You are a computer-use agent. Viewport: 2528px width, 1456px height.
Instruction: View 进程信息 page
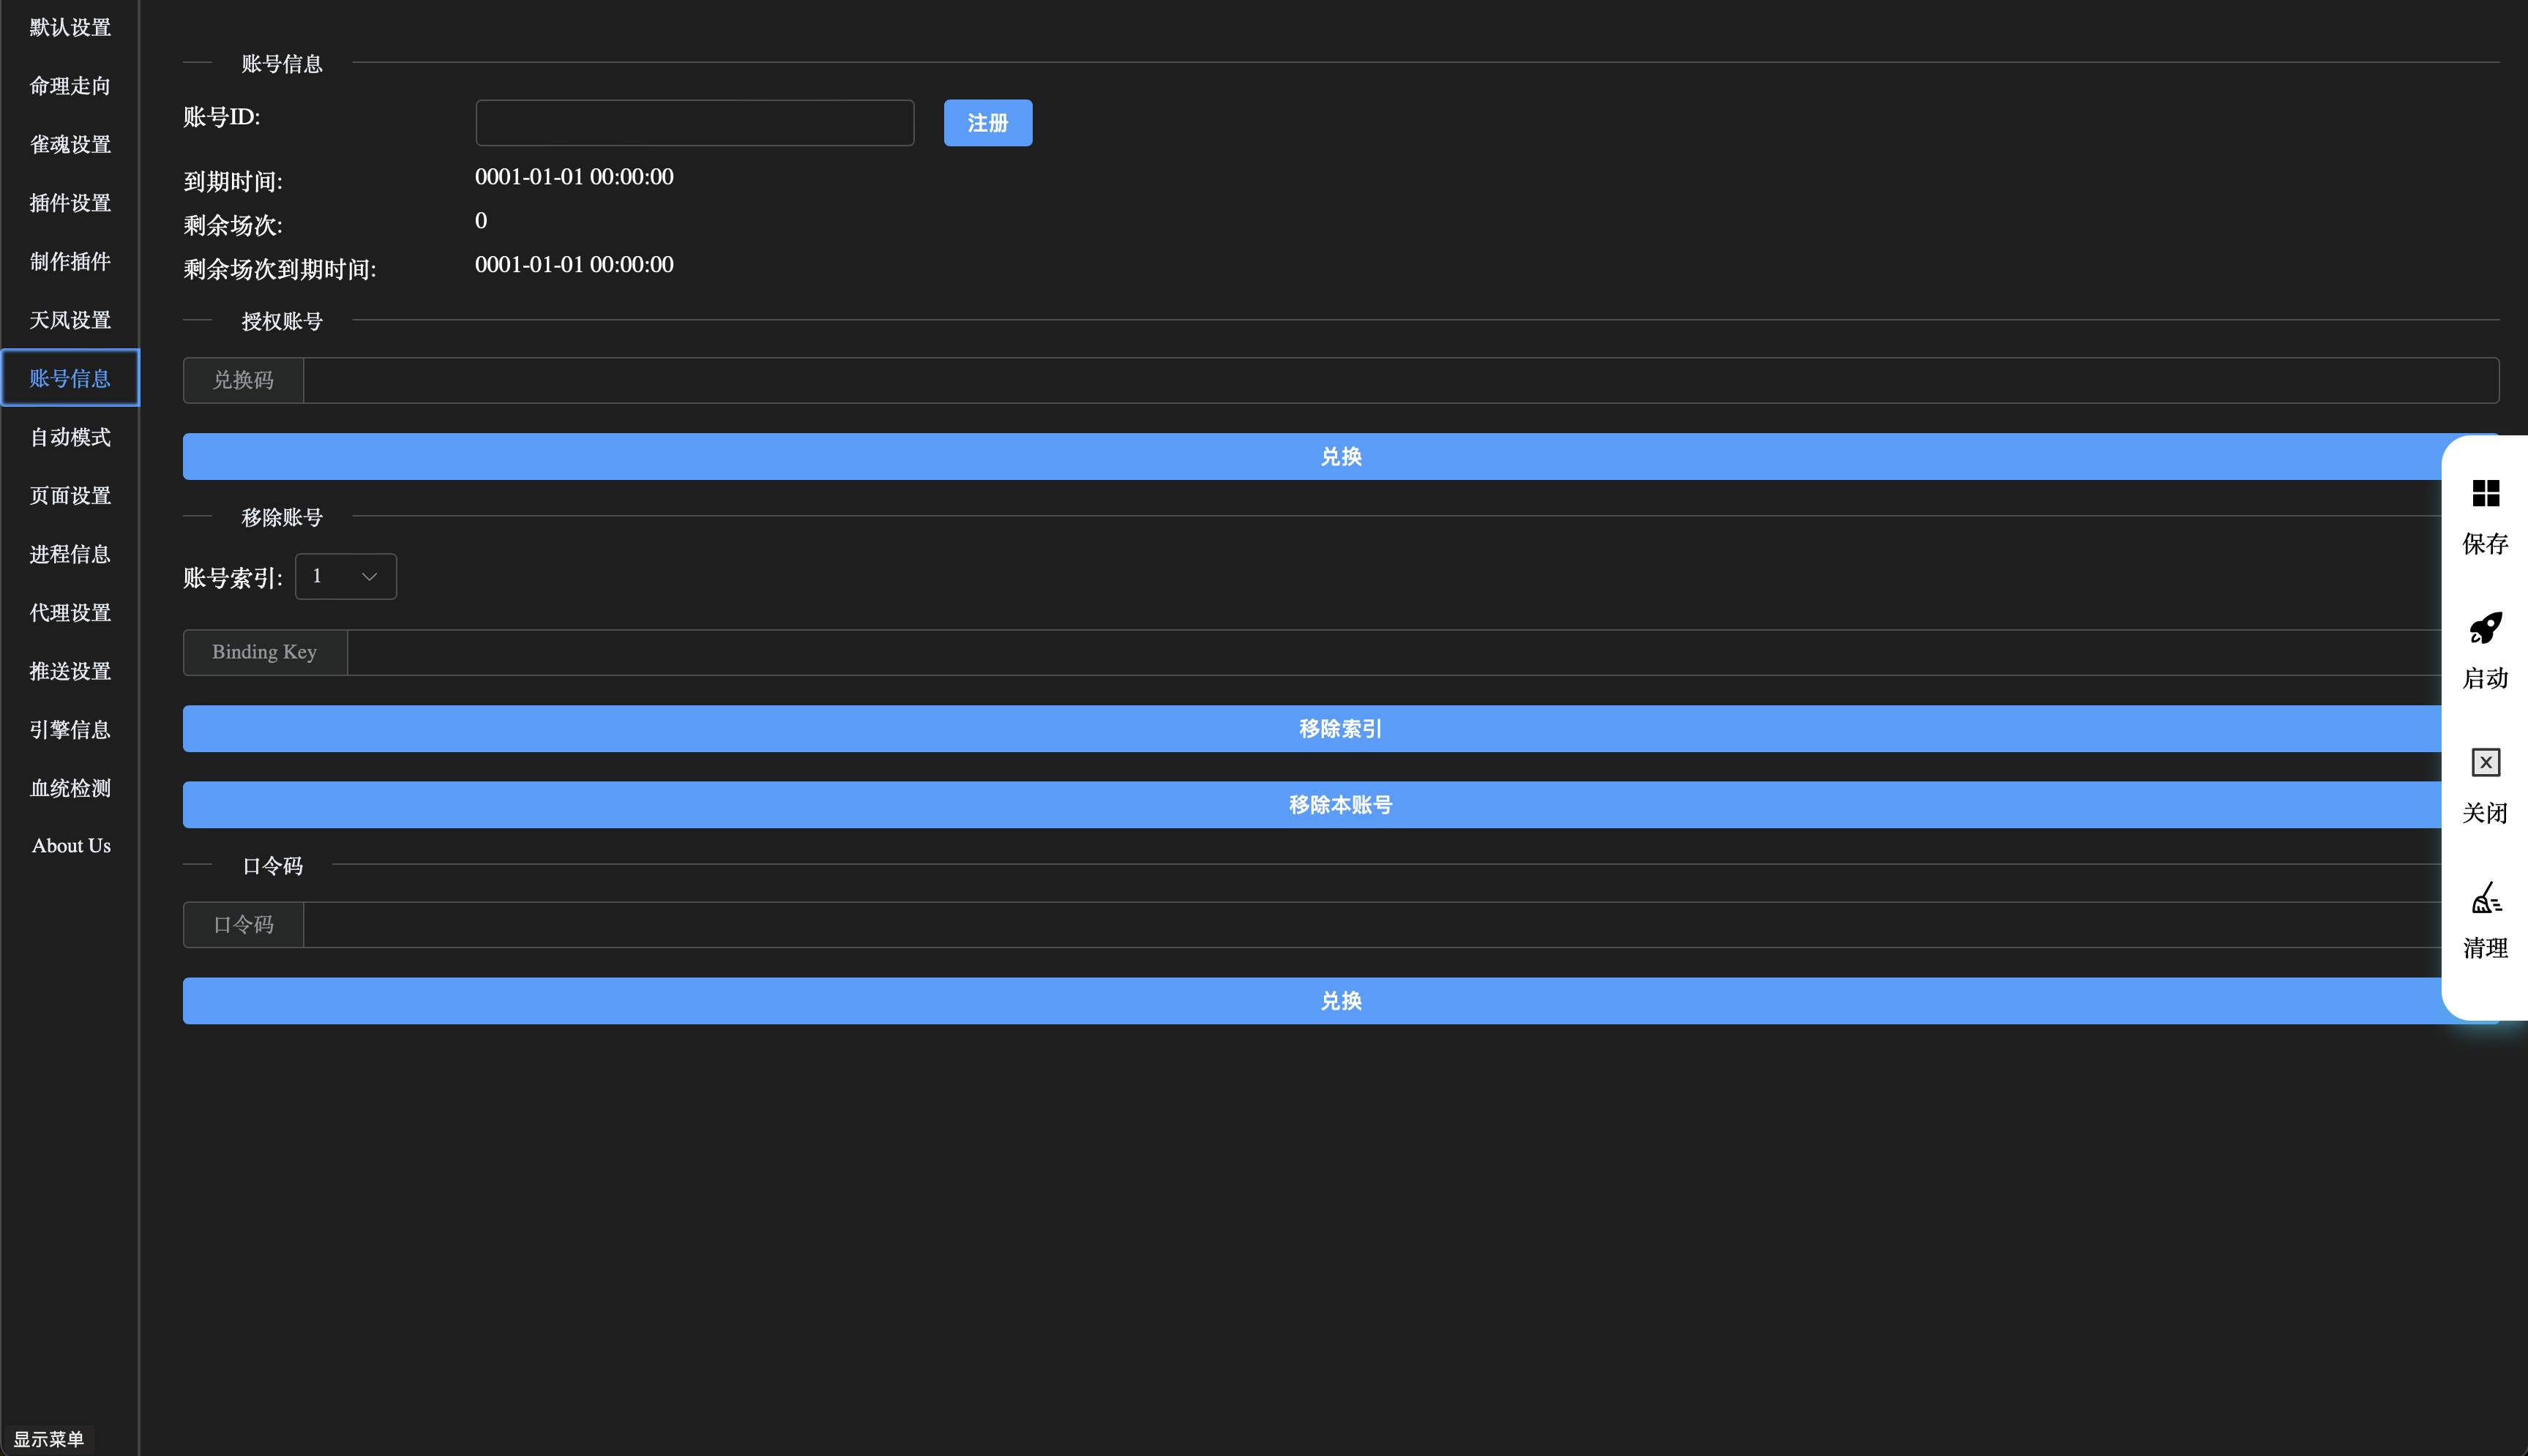[70, 554]
